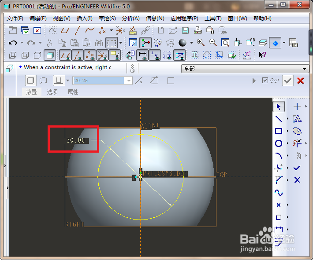Click the Undo arrow icon
Image resolution: width=313 pixels, height=260 pixels.
[13, 43]
